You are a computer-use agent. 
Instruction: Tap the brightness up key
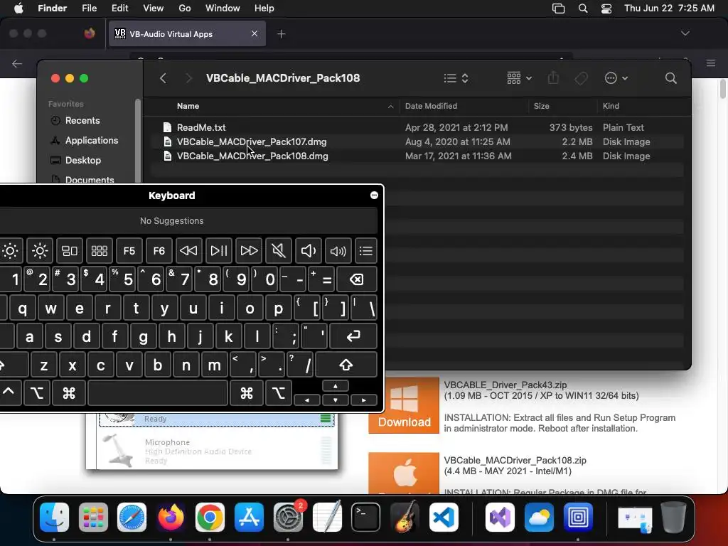pos(40,251)
